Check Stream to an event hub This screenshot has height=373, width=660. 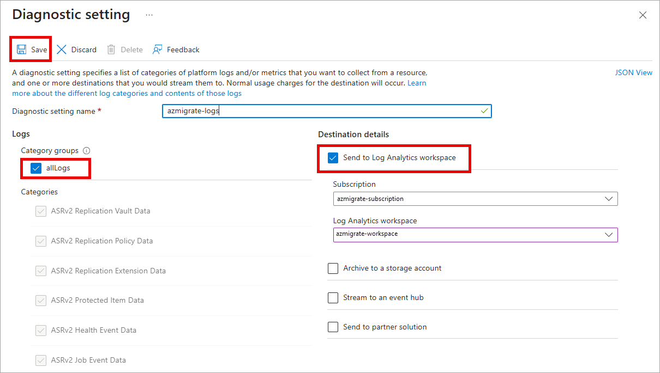(x=333, y=298)
